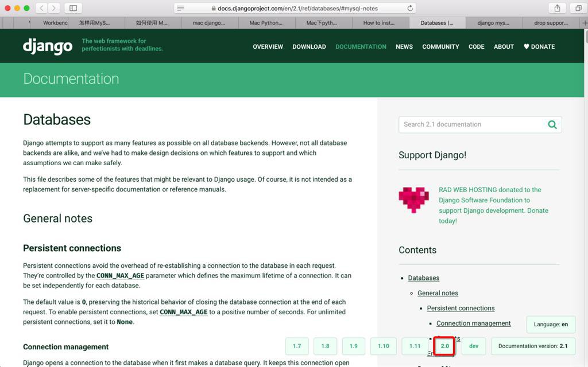Open DOCUMENTATION in the site navigation

pyautogui.click(x=361, y=47)
